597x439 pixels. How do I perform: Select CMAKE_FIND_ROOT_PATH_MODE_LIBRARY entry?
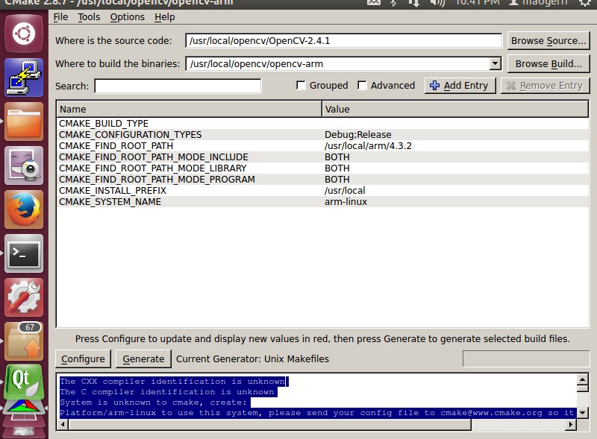click(x=153, y=168)
